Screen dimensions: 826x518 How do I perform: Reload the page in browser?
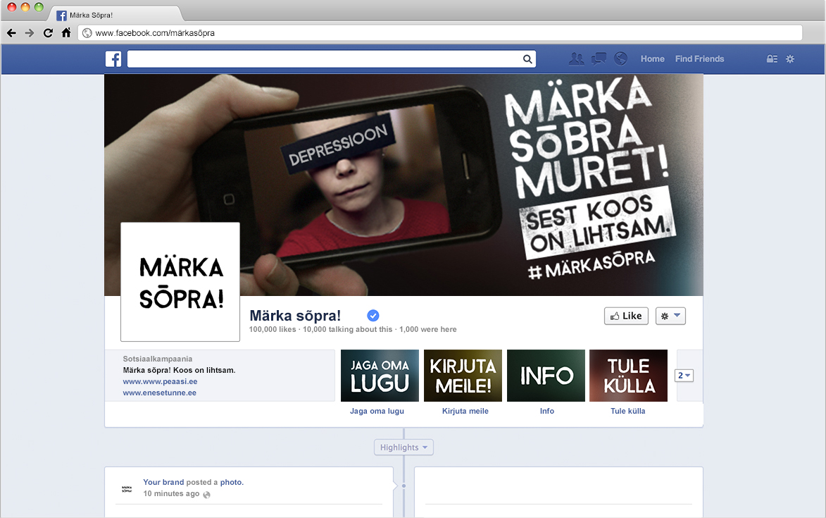[48, 33]
